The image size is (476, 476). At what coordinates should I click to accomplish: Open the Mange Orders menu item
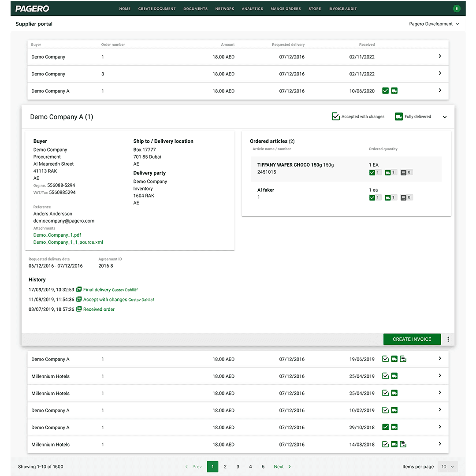point(286,9)
